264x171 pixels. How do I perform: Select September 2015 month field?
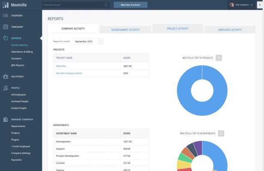coord(85,41)
